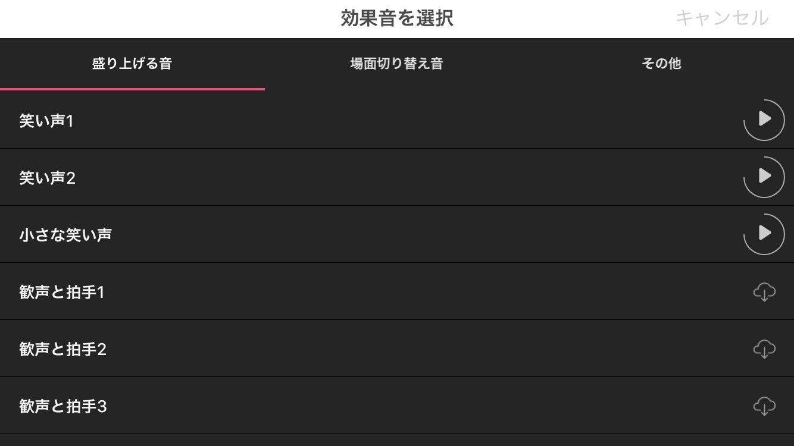Click the 効果音を選択 header title
This screenshot has height=446, width=794.
397,18
